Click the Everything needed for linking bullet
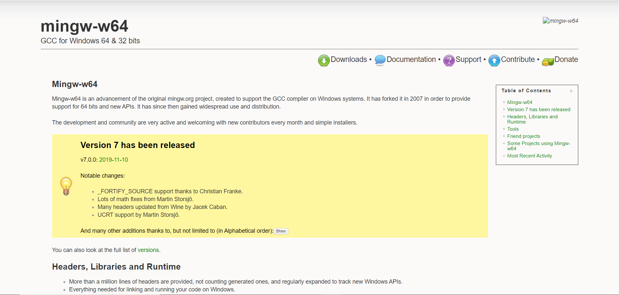 pos(152,289)
